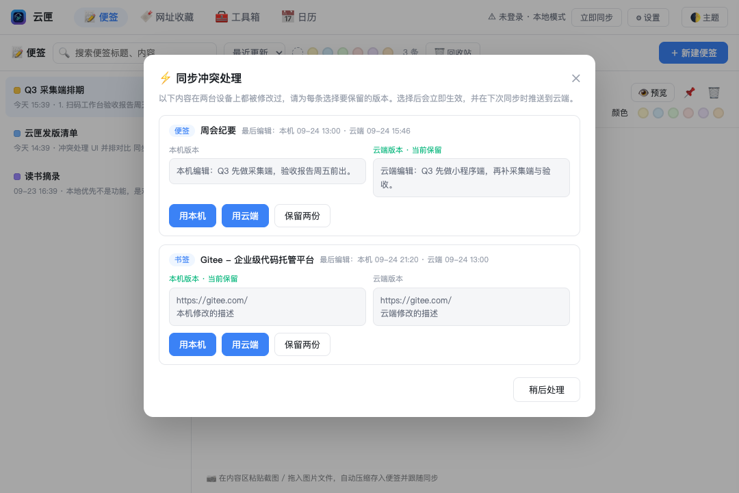
Task: Open the 读书摘录 note
Action: pyautogui.click(x=75, y=184)
